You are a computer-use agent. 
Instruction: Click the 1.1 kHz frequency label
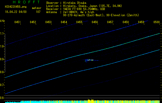[x=2, y=33]
